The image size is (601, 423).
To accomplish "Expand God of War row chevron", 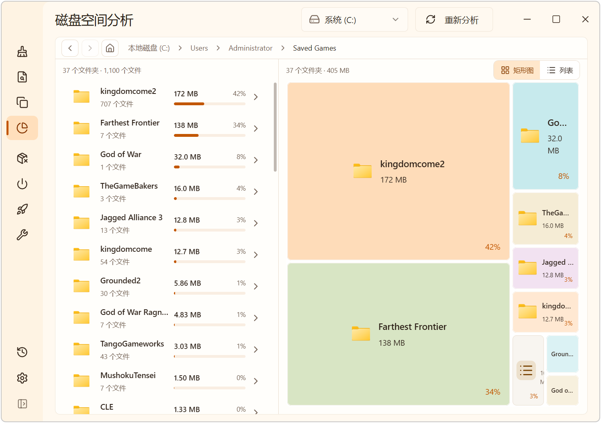I will click(256, 160).
